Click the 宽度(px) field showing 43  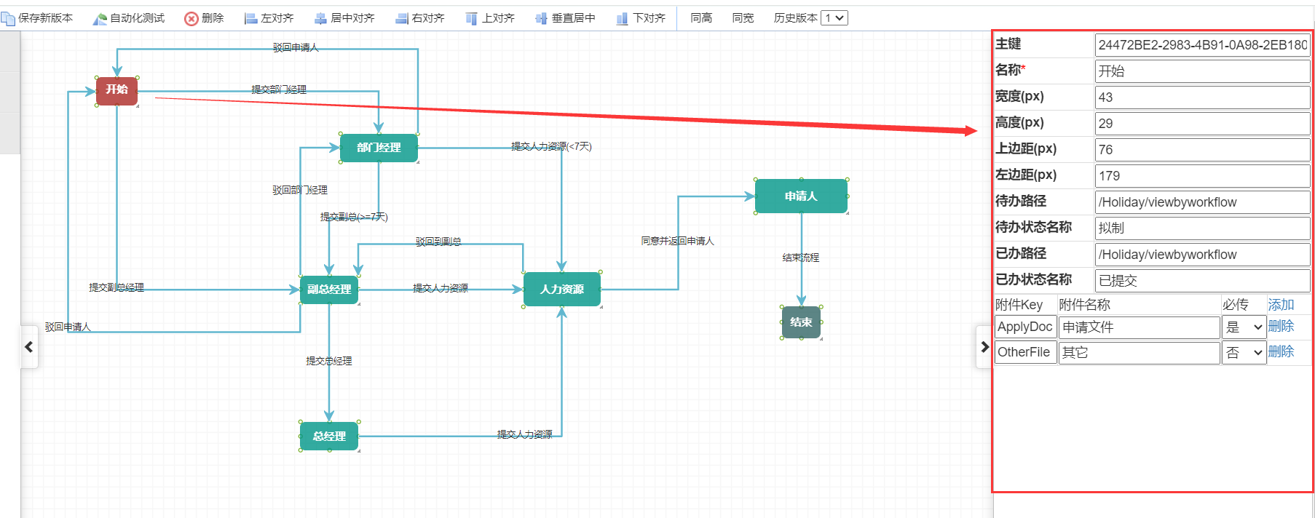click(x=1202, y=97)
